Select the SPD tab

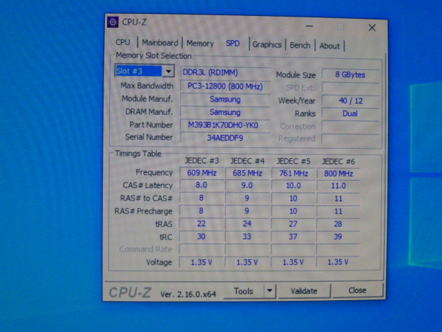pos(233,44)
